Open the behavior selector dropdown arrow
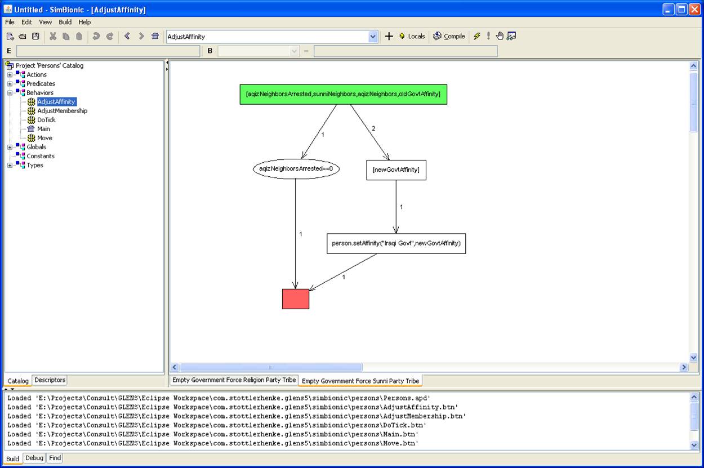The height and width of the screenshot is (468, 704). [373, 37]
